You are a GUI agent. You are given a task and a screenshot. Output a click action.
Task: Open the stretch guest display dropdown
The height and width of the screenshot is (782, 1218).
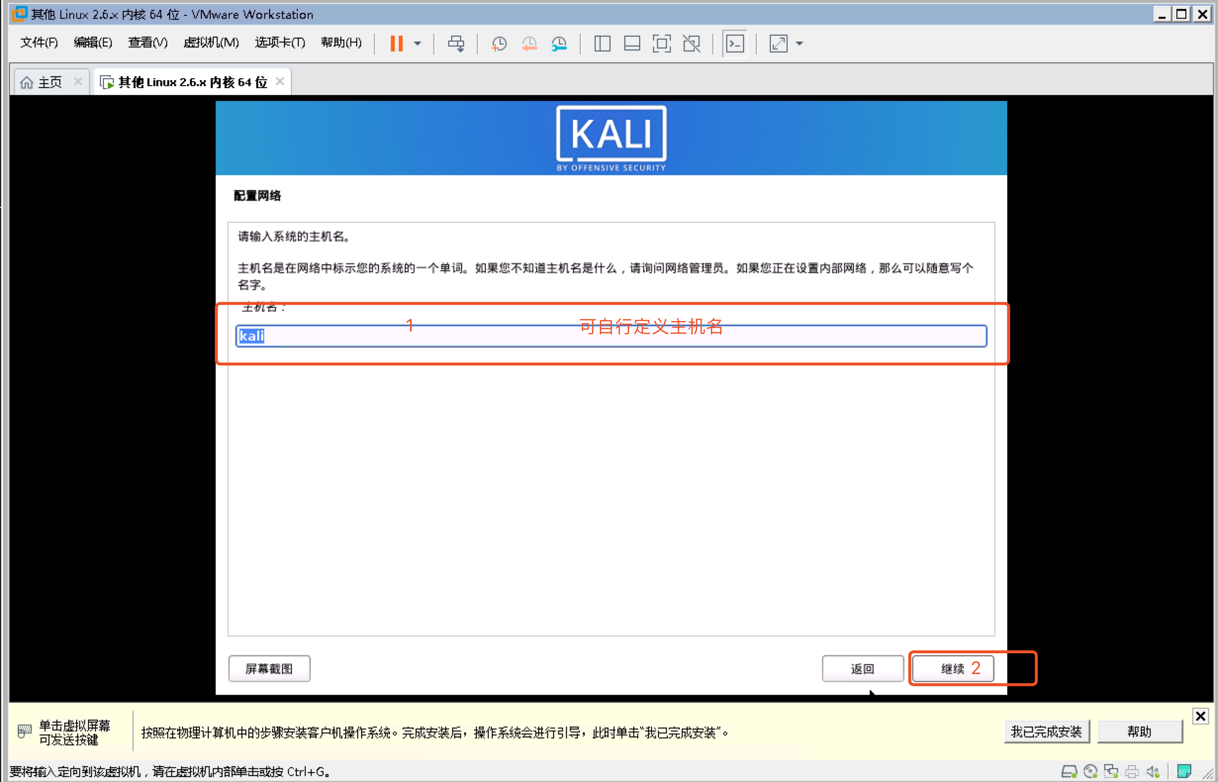pyautogui.click(x=799, y=44)
